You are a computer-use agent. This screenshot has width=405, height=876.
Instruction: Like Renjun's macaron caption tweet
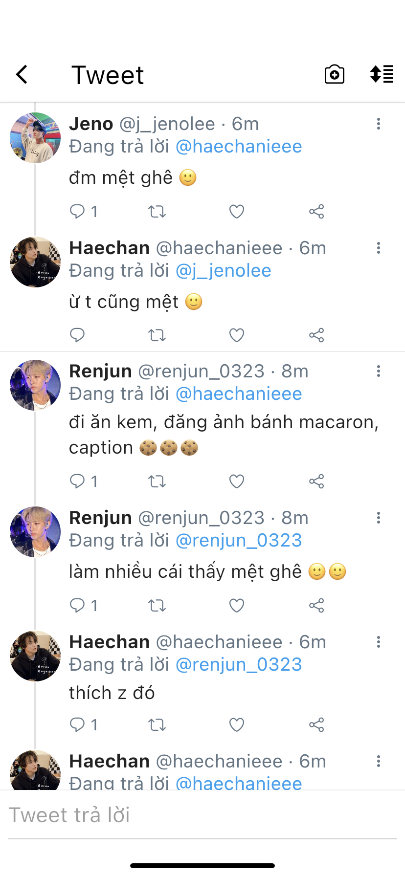pyautogui.click(x=237, y=482)
